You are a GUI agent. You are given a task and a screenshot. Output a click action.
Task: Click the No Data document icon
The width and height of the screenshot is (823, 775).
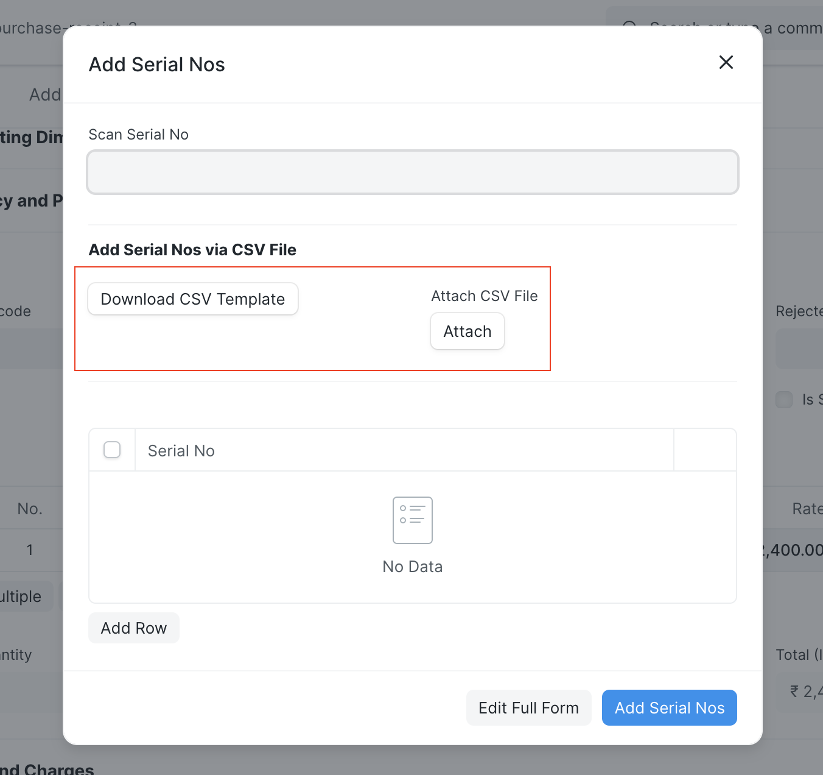coord(412,520)
